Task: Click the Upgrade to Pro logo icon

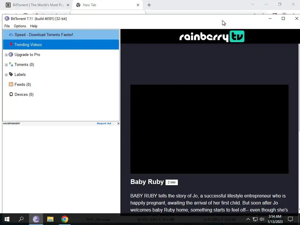Action: (11, 54)
